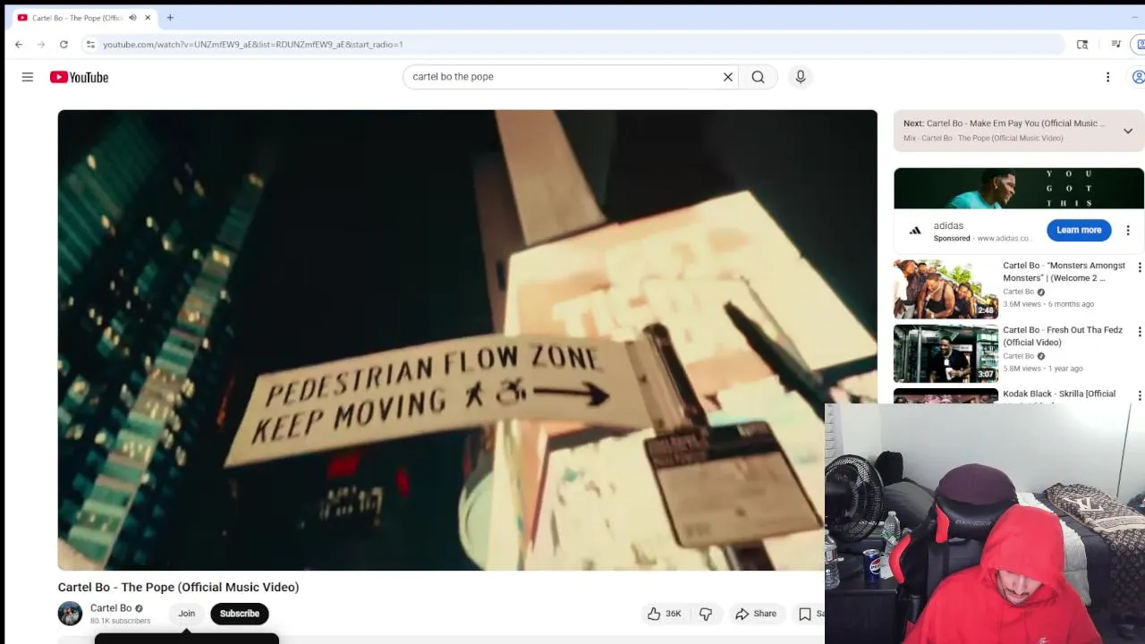This screenshot has width=1145, height=644.
Task: Click www.adidas.co sponsored link text
Action: coord(1004,239)
